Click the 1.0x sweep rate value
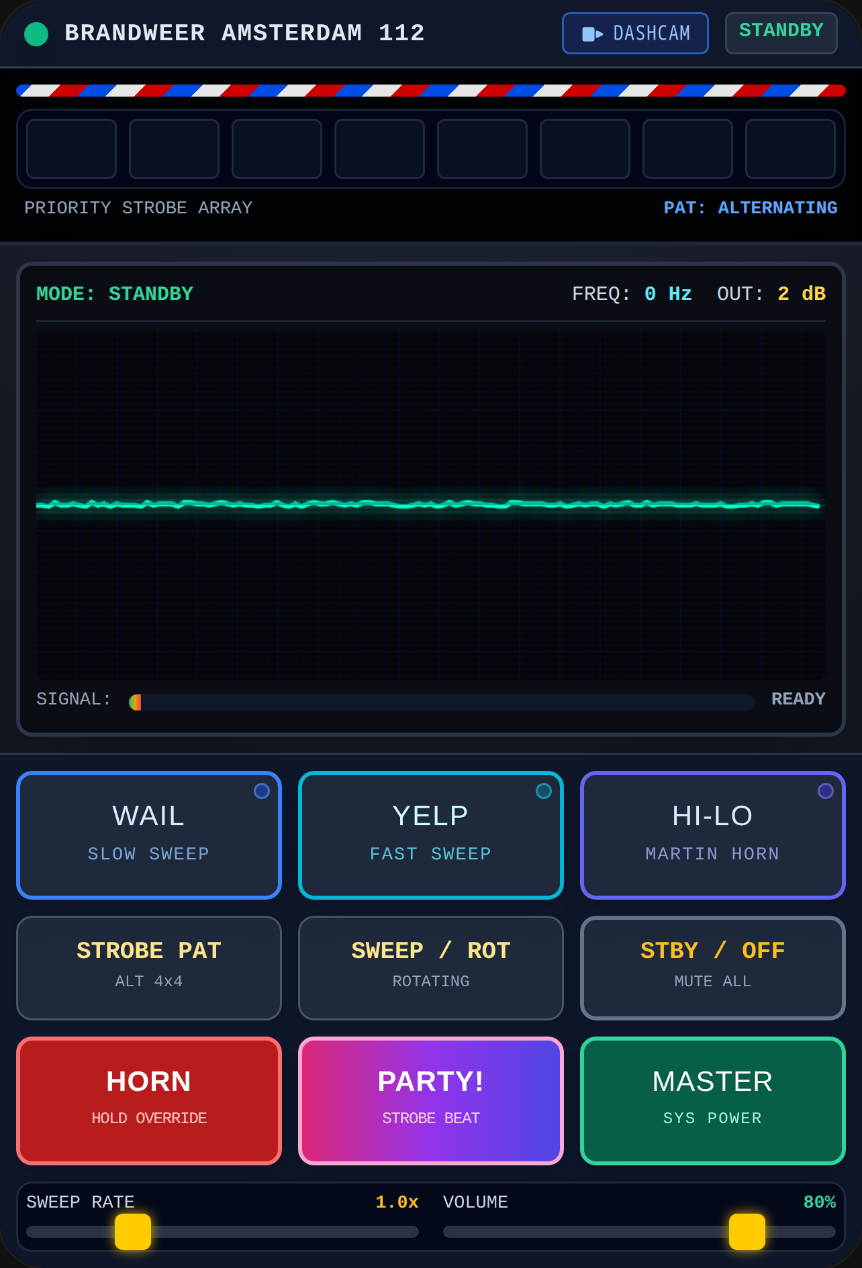The width and height of the screenshot is (862, 1268). point(397,1202)
